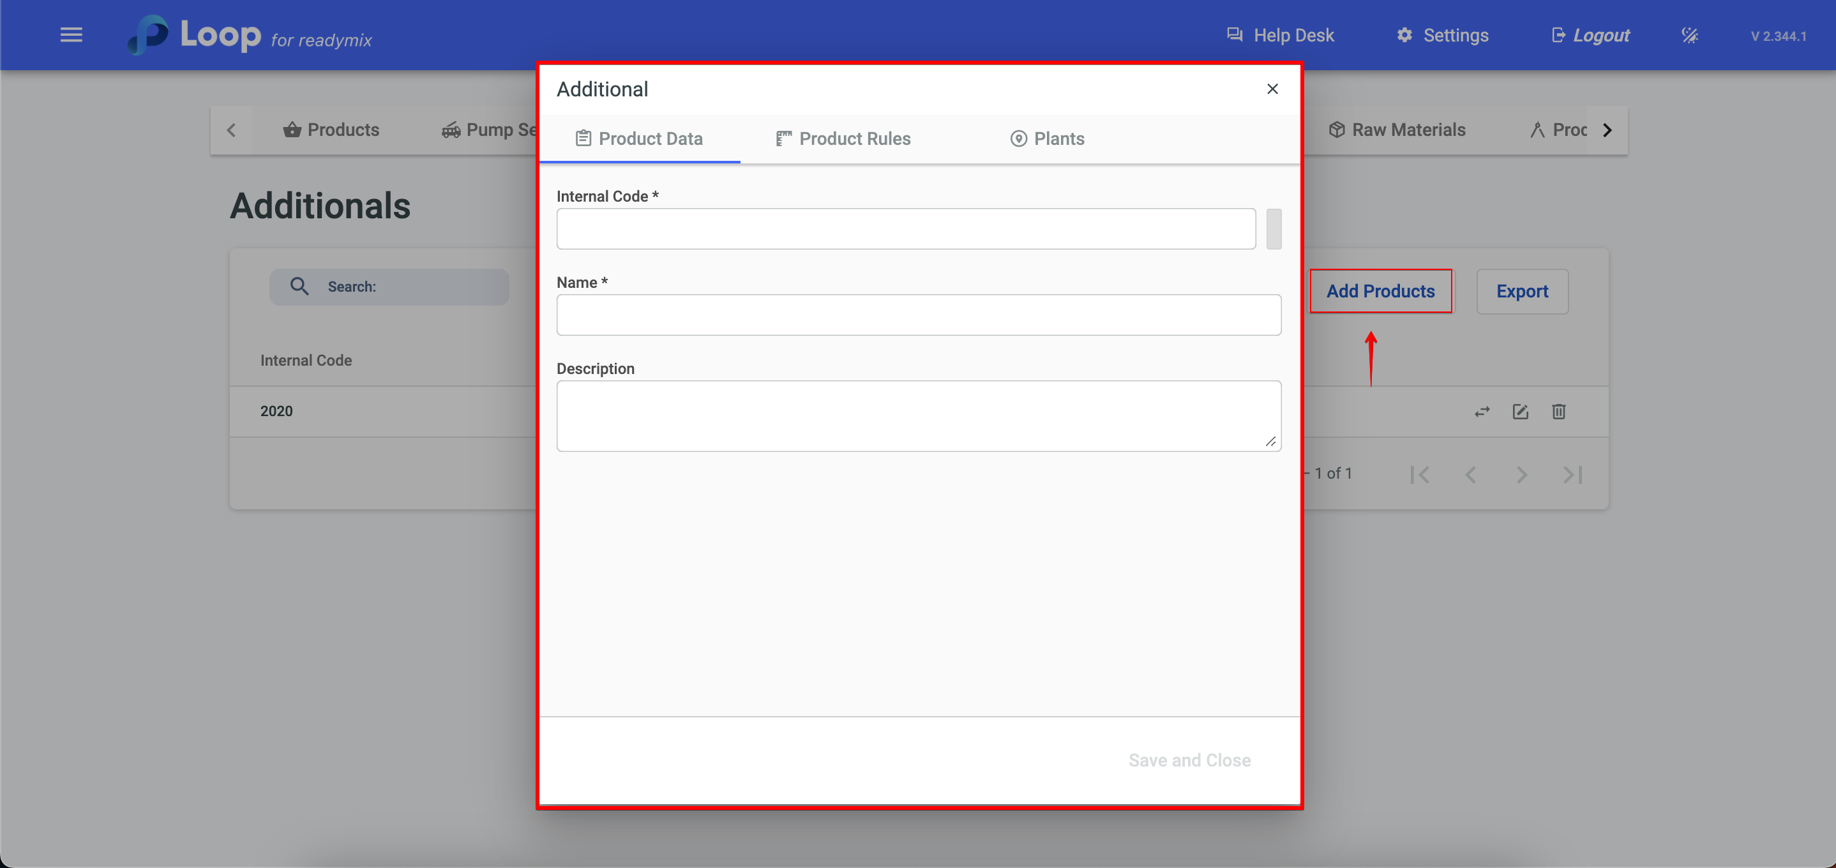Delete row 2020 with trash icon

(1559, 412)
